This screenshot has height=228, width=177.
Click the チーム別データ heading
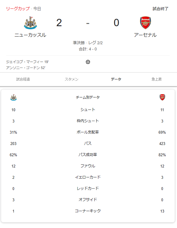(x=88, y=97)
